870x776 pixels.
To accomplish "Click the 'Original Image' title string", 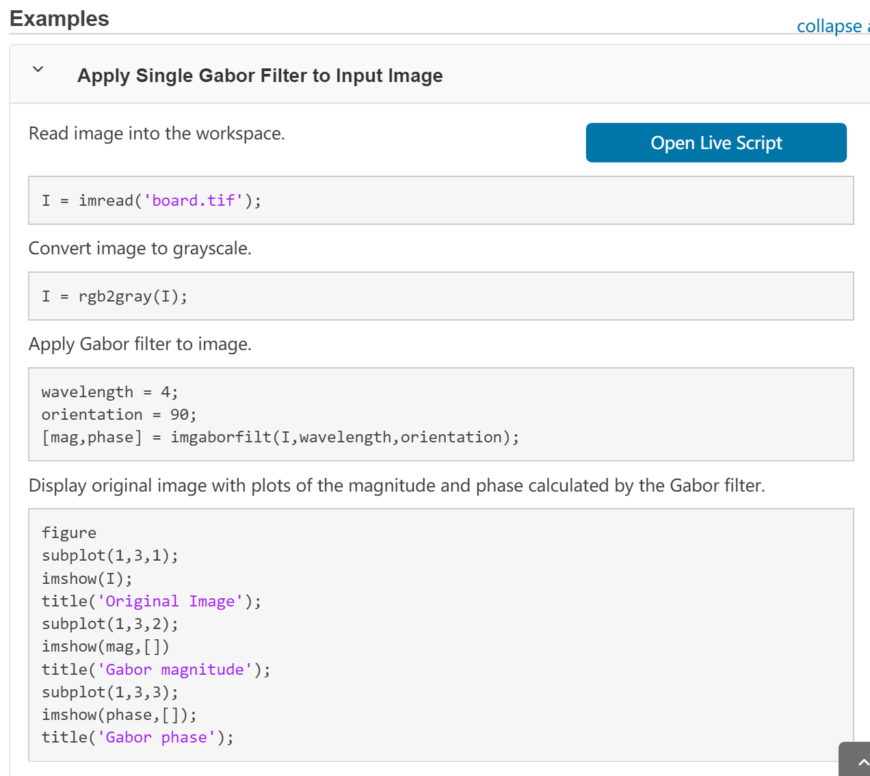I will [x=170, y=601].
